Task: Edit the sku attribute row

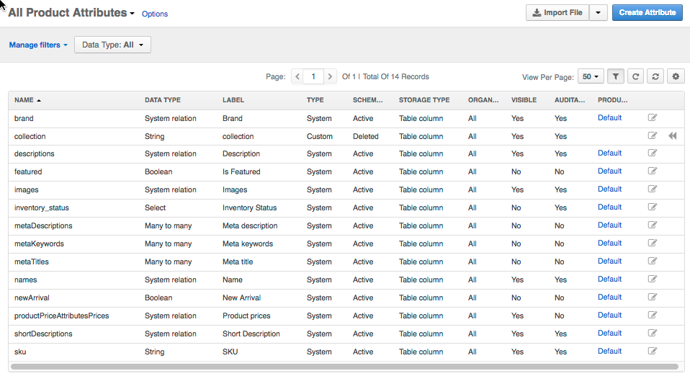Action: (x=652, y=352)
